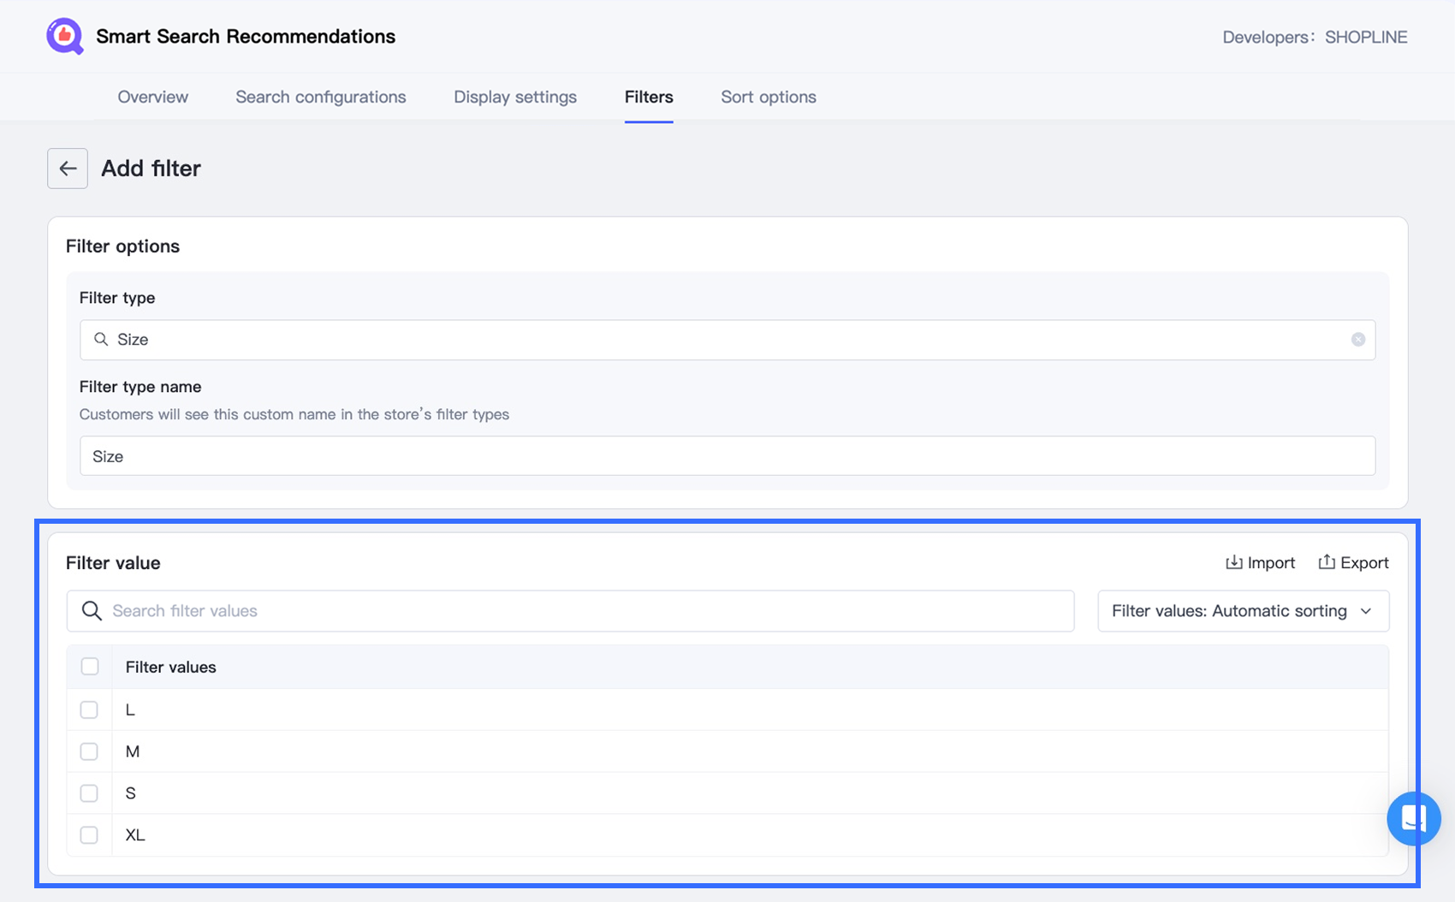Click the search icon in filter values box
This screenshot has width=1455, height=902.
[92, 611]
